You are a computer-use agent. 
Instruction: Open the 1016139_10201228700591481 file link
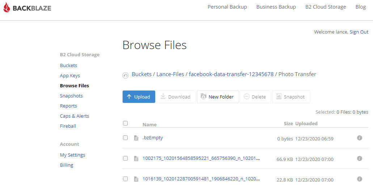201,179
